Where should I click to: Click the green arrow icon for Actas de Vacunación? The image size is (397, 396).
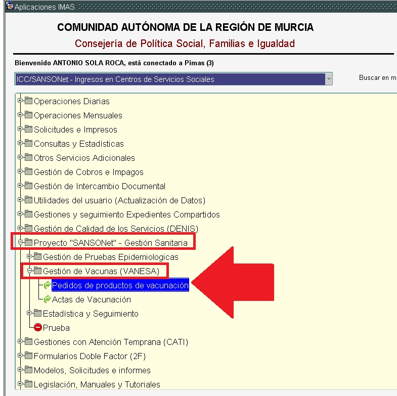[47, 300]
